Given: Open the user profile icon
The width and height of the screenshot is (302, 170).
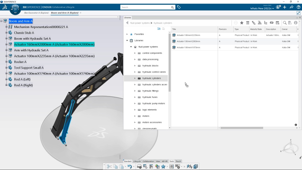Looking at the screenshot, I should (x=278, y=7).
